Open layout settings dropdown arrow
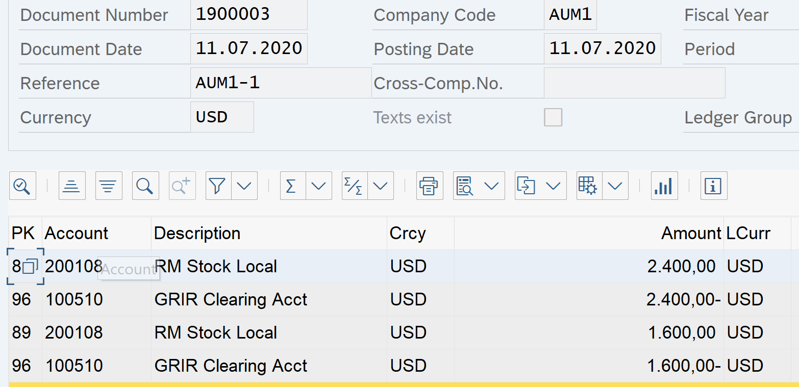 (x=615, y=186)
